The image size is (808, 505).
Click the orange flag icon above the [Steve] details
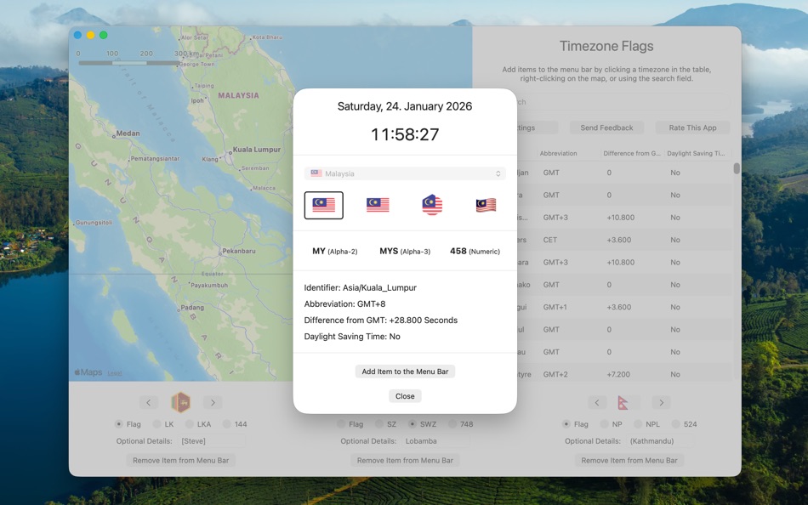tap(180, 401)
